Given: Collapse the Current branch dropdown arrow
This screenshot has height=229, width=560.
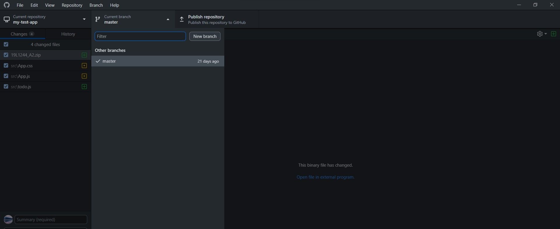Looking at the screenshot, I should click(x=168, y=20).
